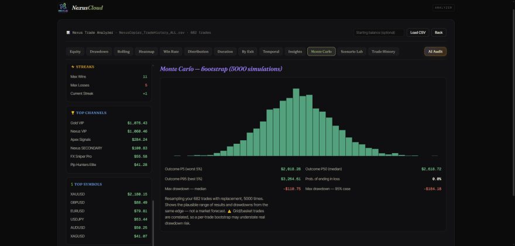This screenshot has width=515, height=246.
Task: Click the warning triangle icon in description
Action: 229,211
